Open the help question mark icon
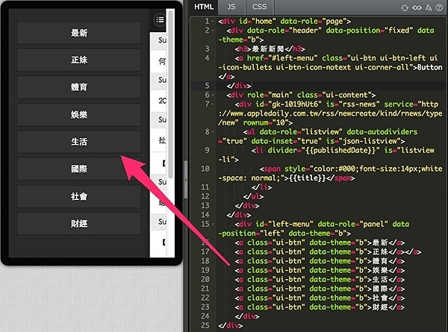This screenshot has width=448, height=332. point(439,7)
